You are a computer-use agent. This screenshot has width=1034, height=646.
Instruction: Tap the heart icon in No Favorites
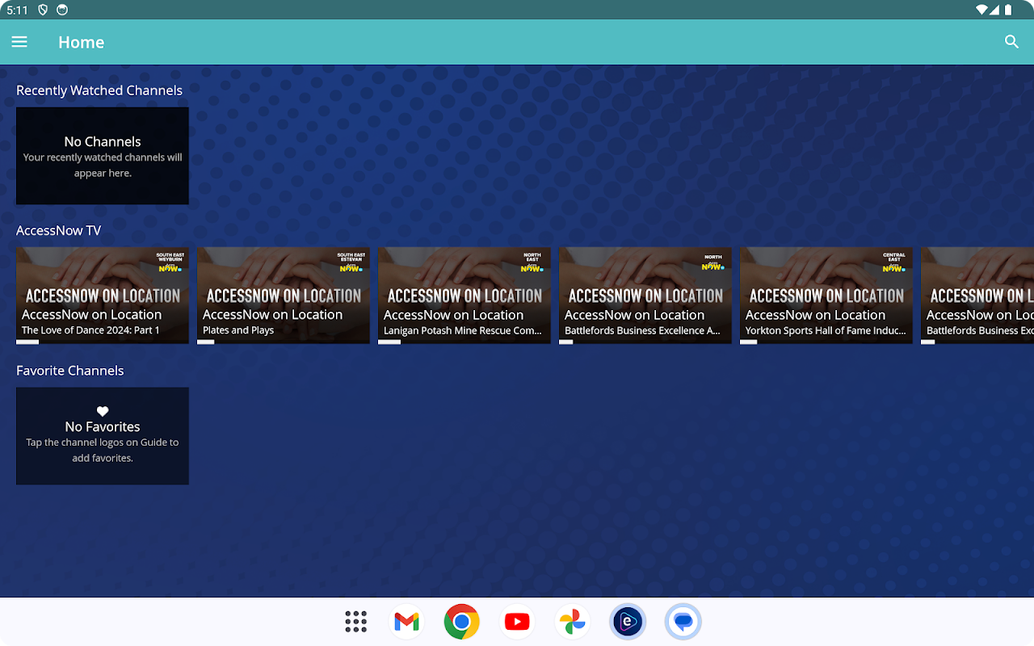103,412
